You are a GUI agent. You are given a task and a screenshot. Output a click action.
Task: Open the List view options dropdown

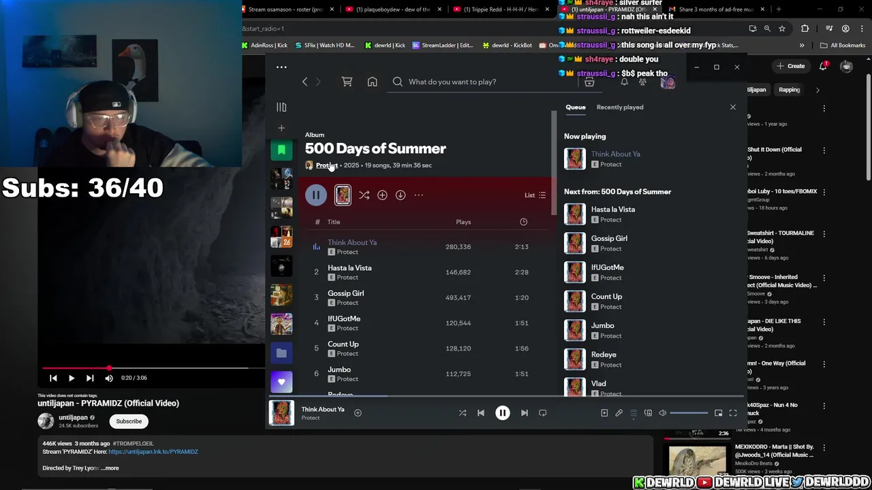coord(535,195)
